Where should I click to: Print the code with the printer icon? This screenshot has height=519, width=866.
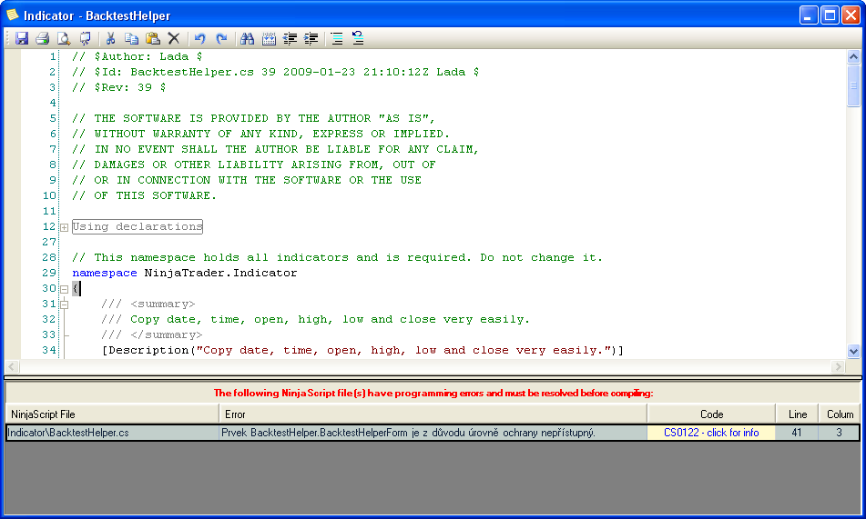43,38
